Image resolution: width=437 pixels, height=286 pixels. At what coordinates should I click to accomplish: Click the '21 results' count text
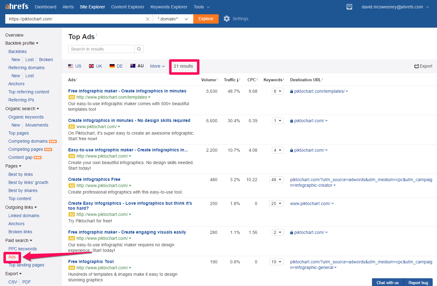click(x=183, y=66)
